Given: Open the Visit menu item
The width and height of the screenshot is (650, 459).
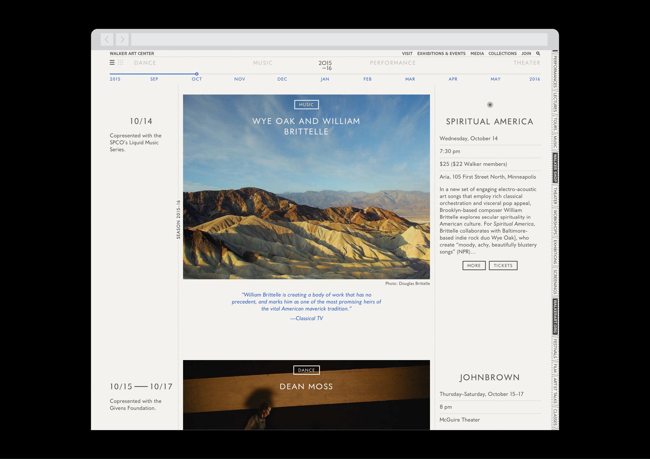Looking at the screenshot, I should (407, 53).
